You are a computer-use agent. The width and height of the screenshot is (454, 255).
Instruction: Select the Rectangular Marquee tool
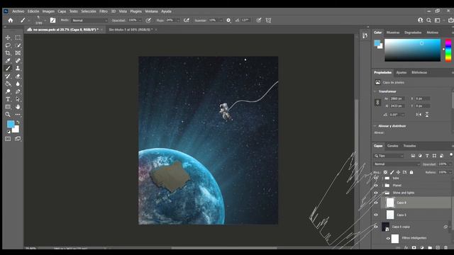coord(18,38)
